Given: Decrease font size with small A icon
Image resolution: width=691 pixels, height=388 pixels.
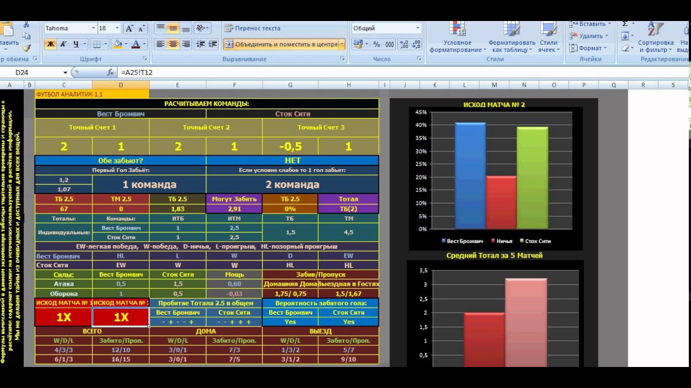Looking at the screenshot, I should tap(141, 29).
